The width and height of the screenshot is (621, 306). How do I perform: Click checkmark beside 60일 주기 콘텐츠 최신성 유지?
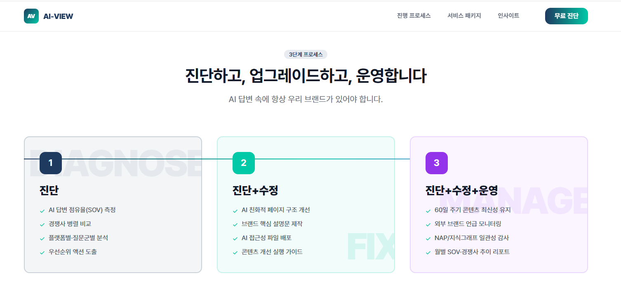(428, 211)
